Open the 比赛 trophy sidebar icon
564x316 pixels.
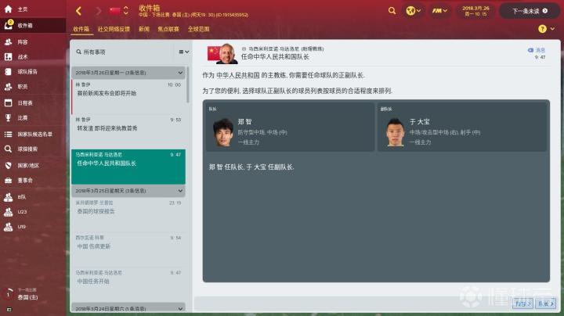(x=9, y=117)
